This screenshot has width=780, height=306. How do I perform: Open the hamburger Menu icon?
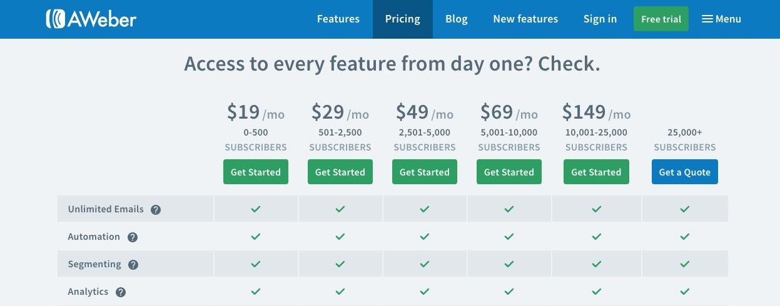click(707, 19)
